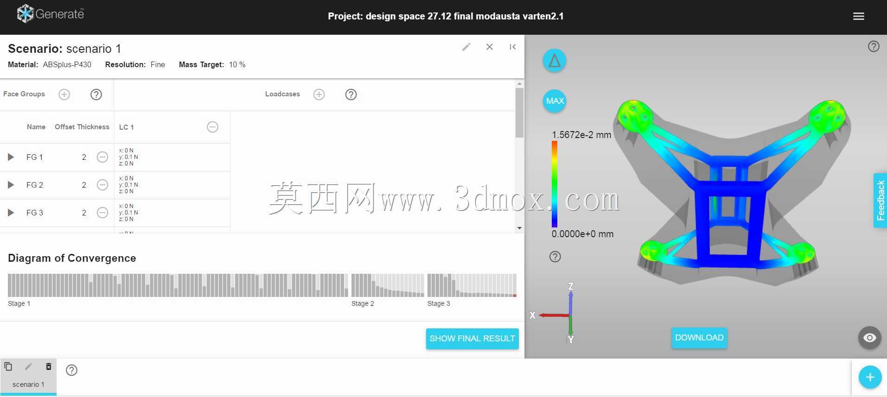
Task: Click the project title text
Action: [x=446, y=16]
